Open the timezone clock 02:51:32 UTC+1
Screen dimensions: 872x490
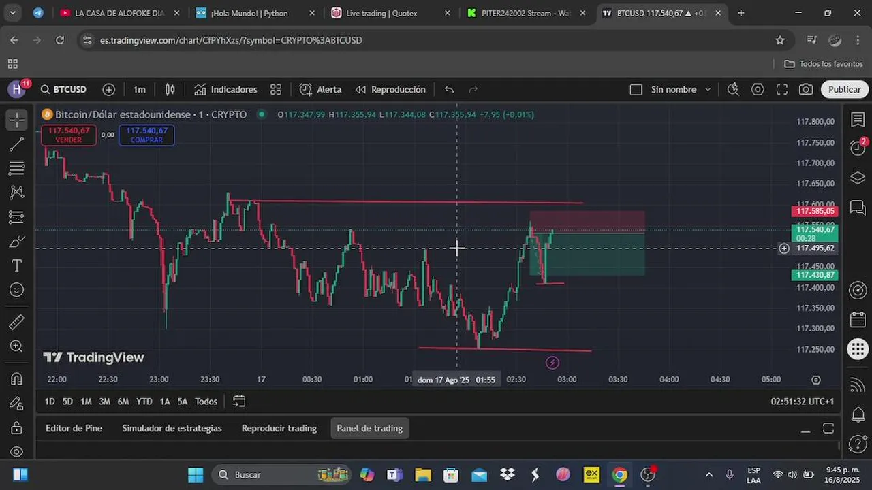coord(802,402)
